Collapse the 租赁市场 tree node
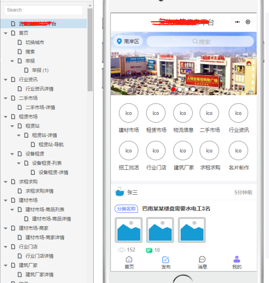Image resolution: width=269 pixels, height=283 pixels. click(x=6, y=117)
